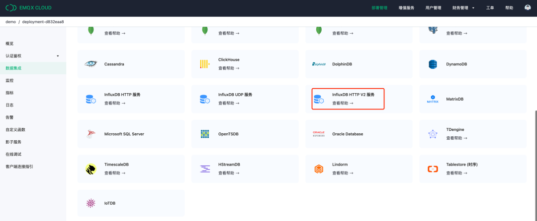This screenshot has width=537, height=221.
Task: Select the Microsoft SQL Server title
Action: (124, 134)
